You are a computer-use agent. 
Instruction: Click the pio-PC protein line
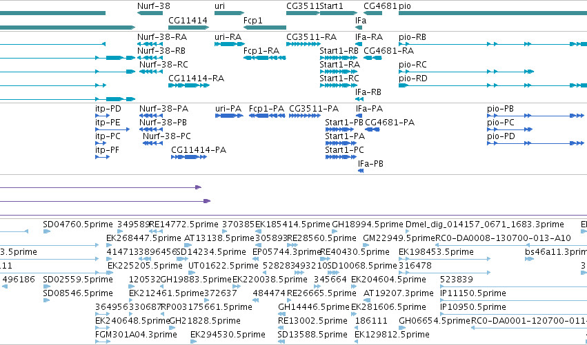[510, 129]
